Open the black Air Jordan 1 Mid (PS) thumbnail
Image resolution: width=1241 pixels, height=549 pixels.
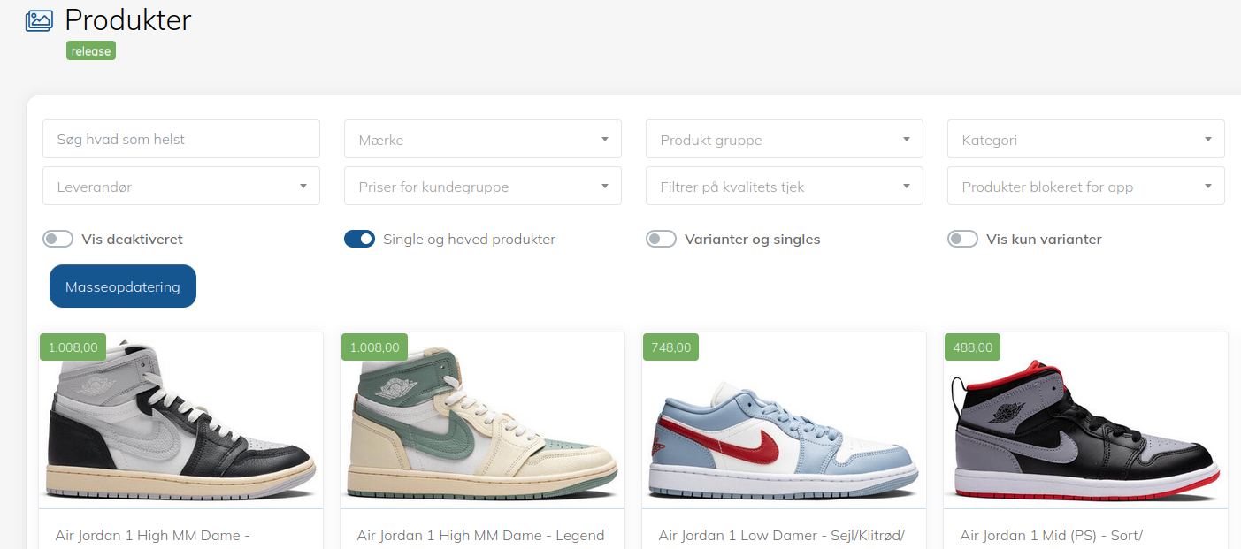1085,421
